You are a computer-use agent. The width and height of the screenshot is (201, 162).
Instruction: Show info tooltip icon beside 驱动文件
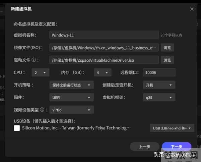pos(33,60)
